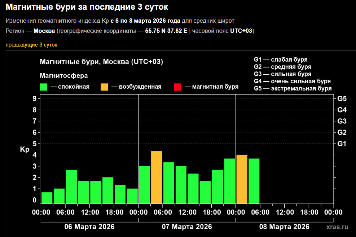Open the 'предыдущие 3 суток' link
Image resolution: width=356 pixels, height=237 pixels.
point(31,45)
